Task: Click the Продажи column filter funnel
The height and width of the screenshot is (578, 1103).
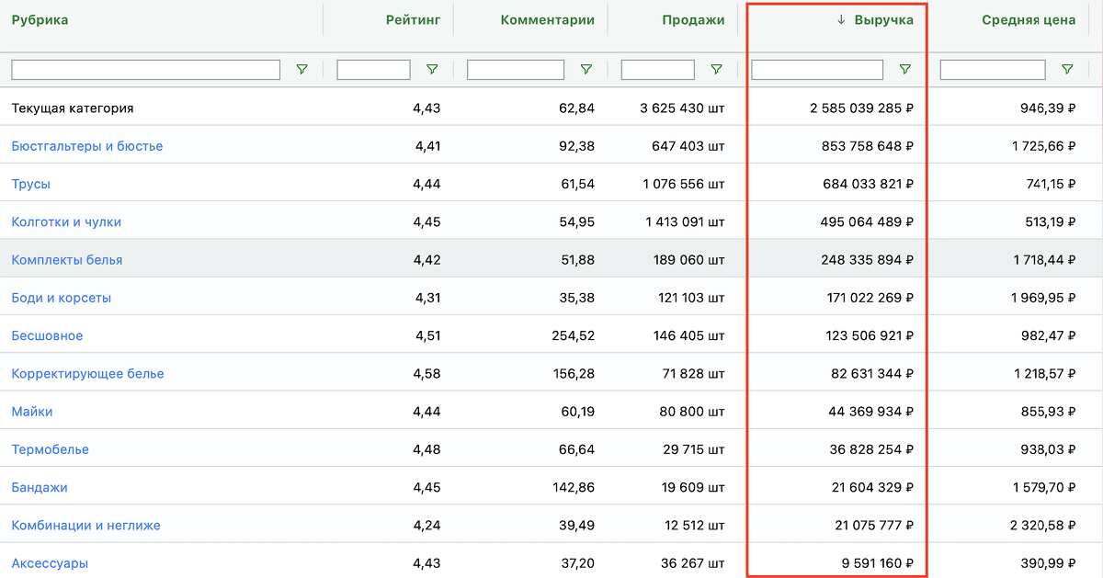Action: click(x=716, y=70)
